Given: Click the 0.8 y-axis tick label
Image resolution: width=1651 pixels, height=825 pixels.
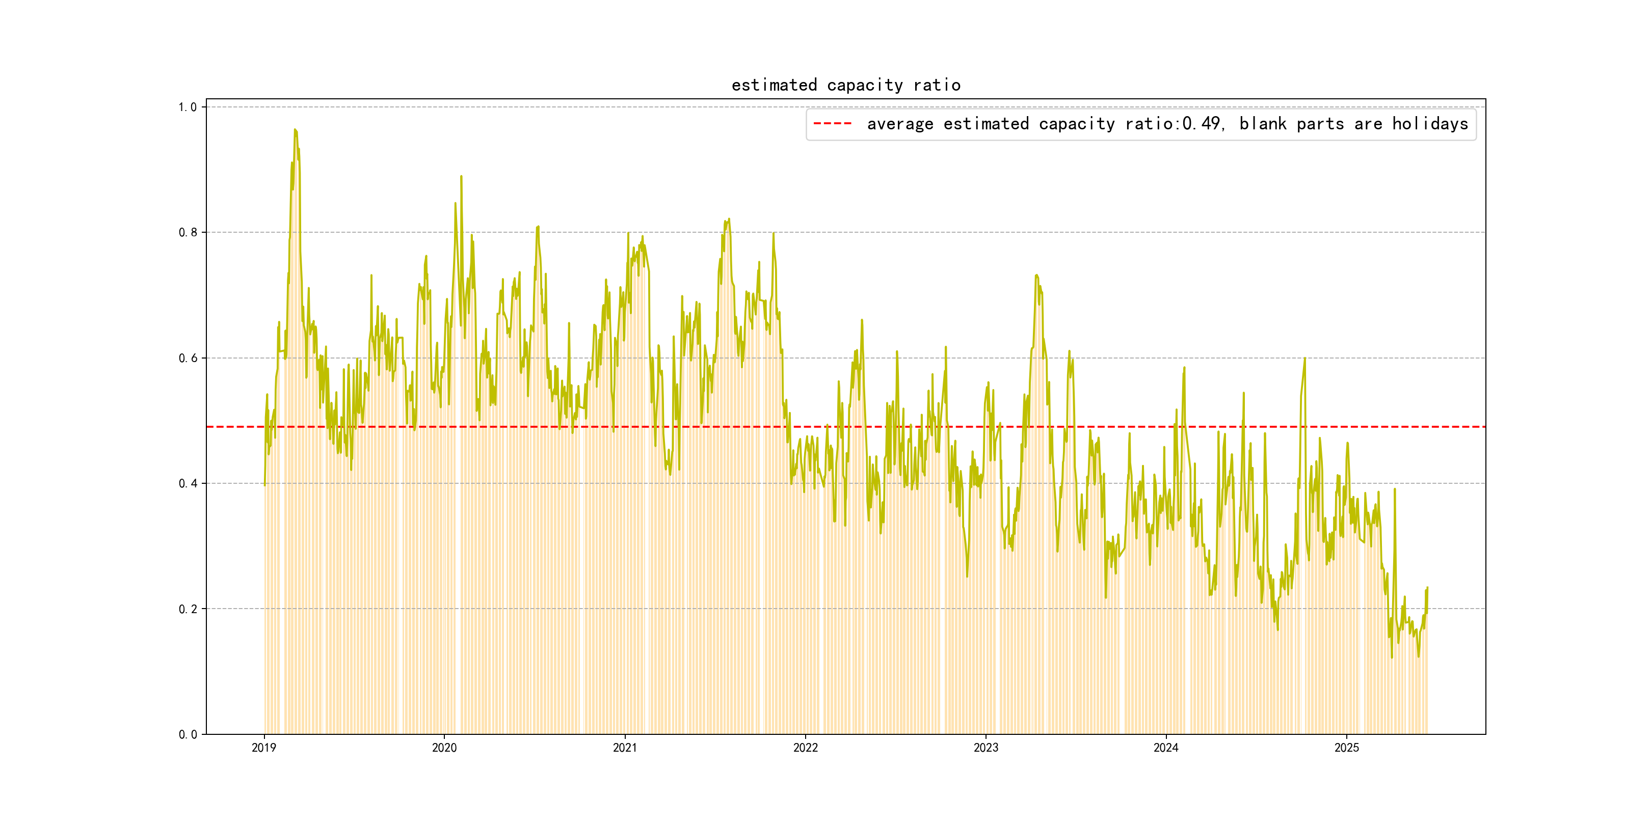Looking at the screenshot, I should point(188,233).
